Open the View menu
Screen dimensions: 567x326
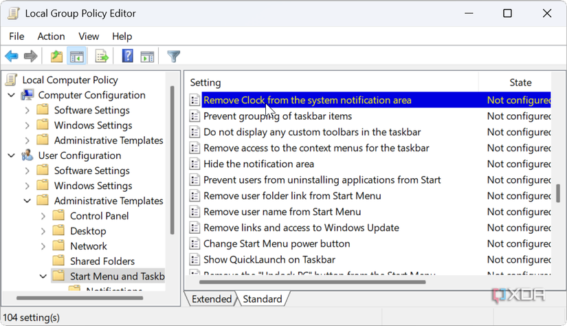(89, 36)
